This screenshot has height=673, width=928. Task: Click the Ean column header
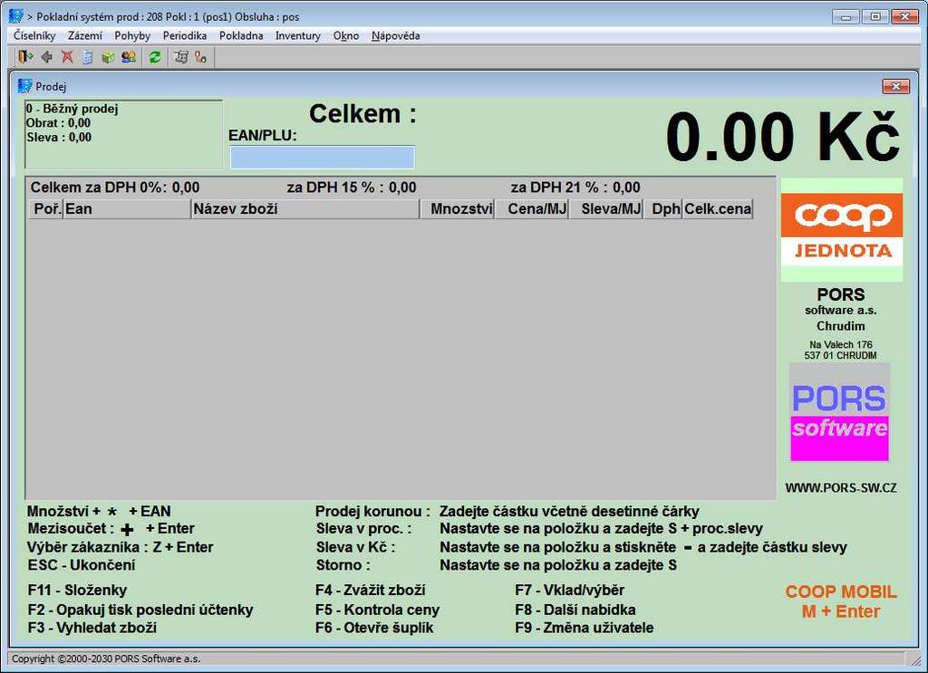(x=127, y=208)
